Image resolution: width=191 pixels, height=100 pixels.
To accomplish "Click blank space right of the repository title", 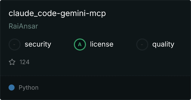I will [146, 13].
